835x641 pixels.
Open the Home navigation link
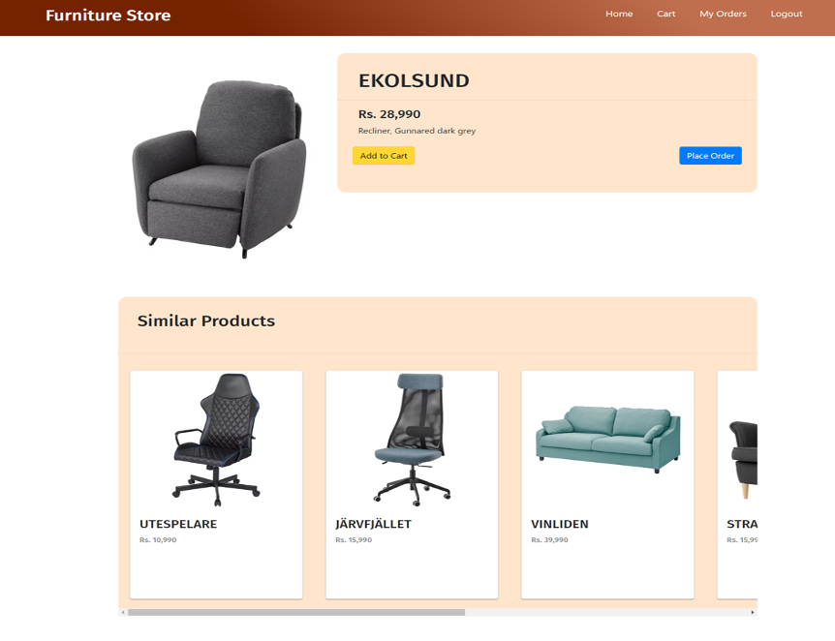click(619, 14)
